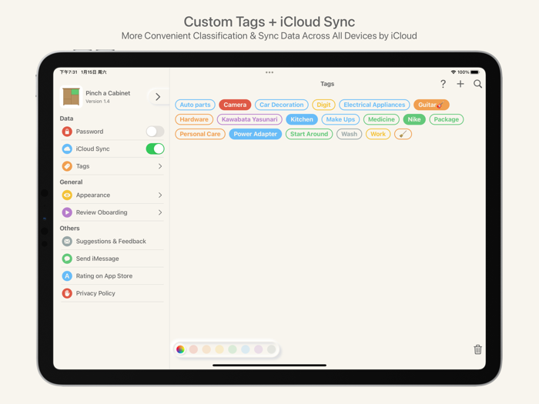Image resolution: width=539 pixels, height=404 pixels.
Task: Click the purple Review Onboarding play icon
Action: 67,212
